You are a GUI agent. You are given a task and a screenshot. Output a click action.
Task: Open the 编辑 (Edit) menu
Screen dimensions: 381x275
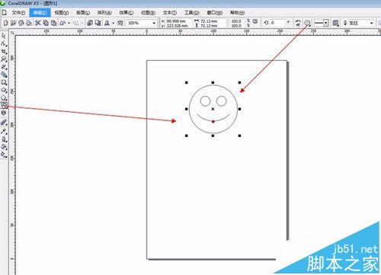click(40, 12)
